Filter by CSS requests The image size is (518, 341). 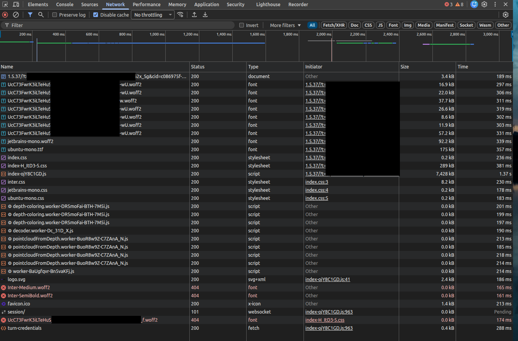pyautogui.click(x=368, y=25)
